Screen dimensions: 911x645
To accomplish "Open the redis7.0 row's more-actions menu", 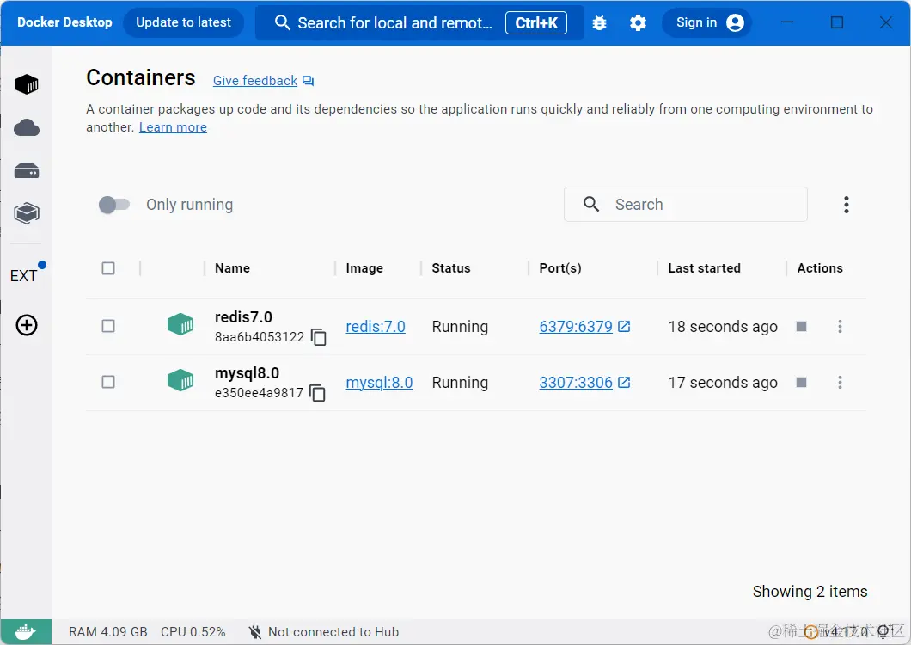I will tap(840, 326).
